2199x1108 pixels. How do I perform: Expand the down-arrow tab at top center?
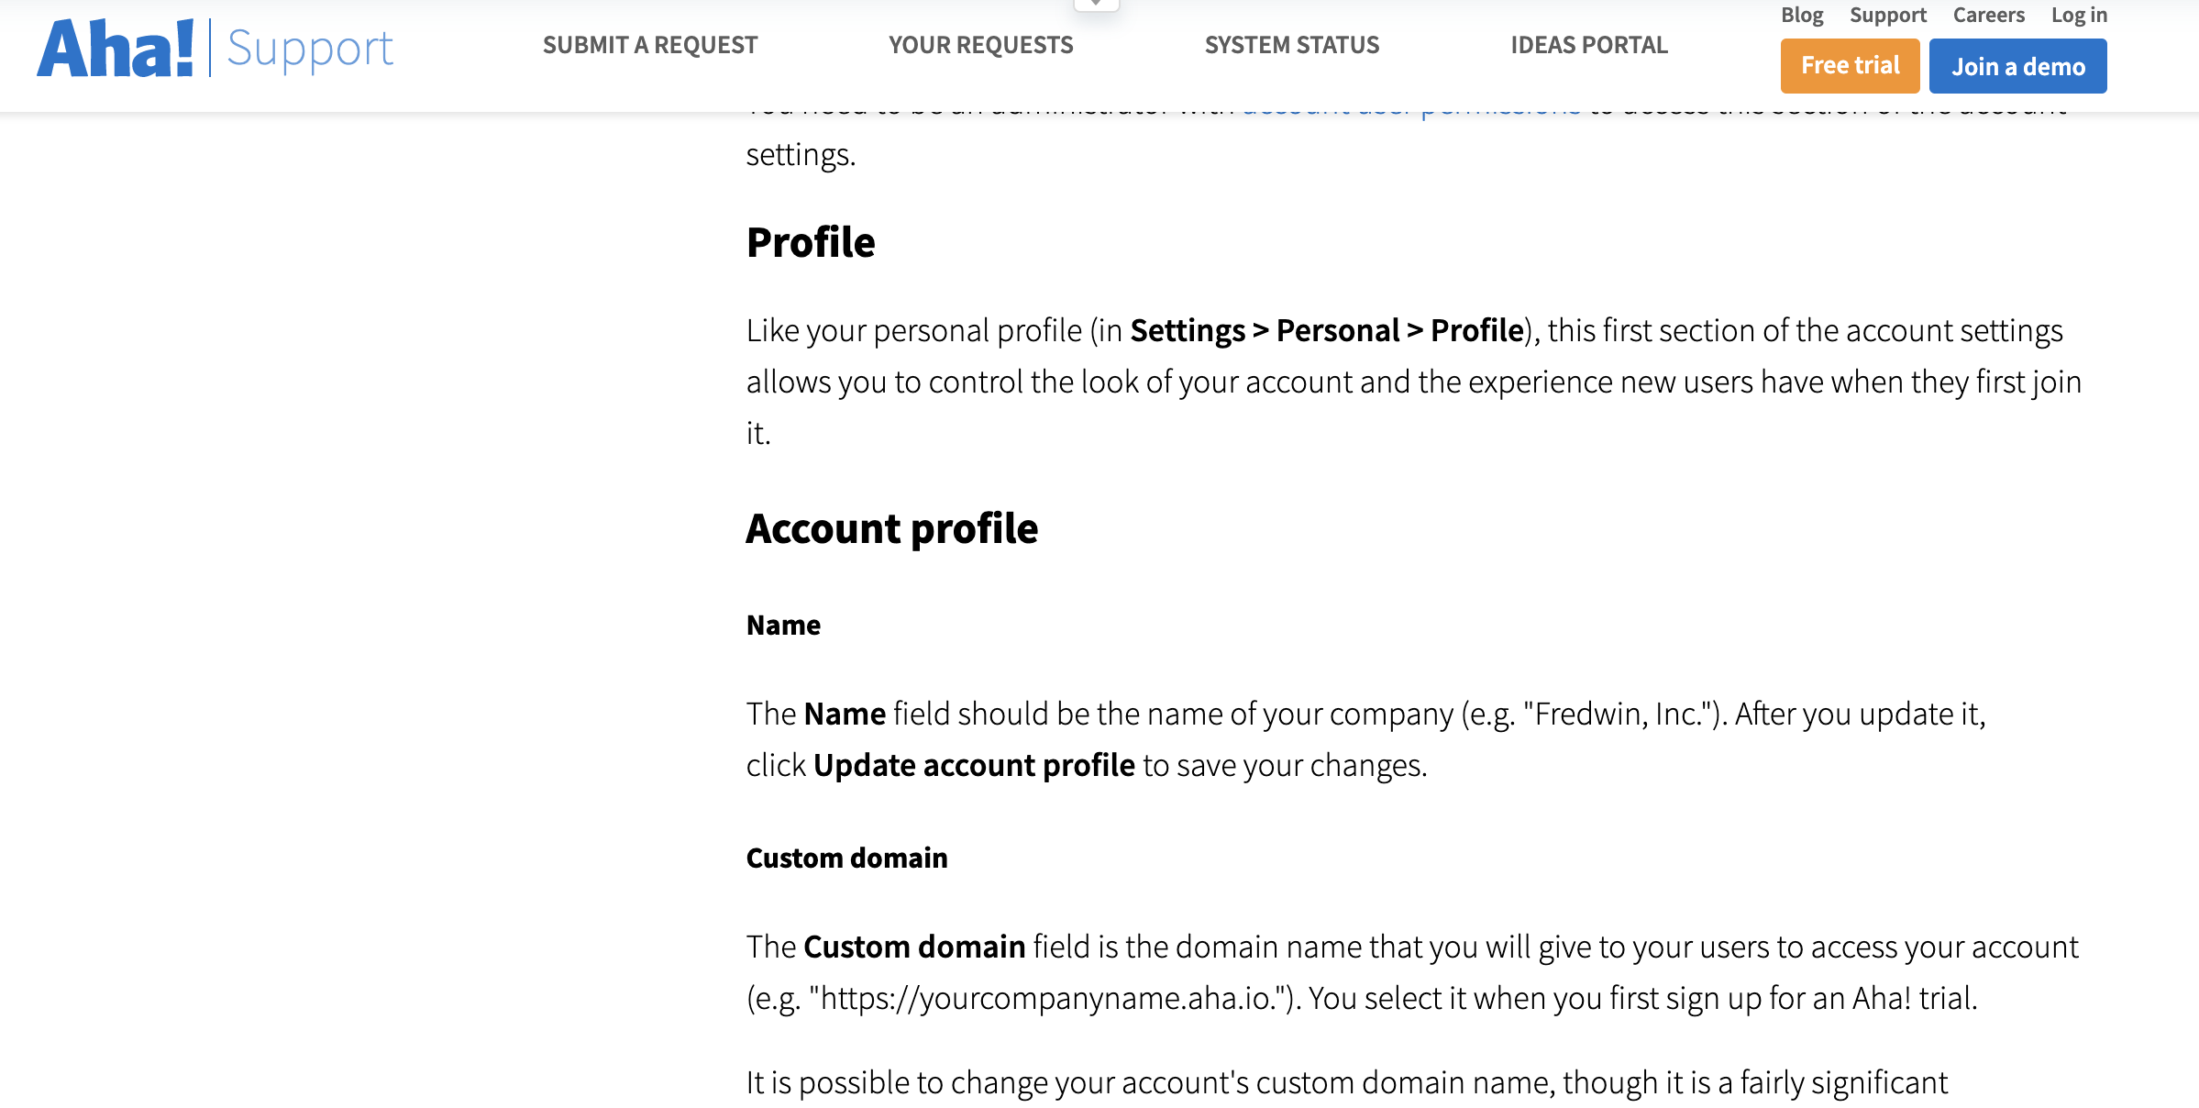click(x=1096, y=5)
